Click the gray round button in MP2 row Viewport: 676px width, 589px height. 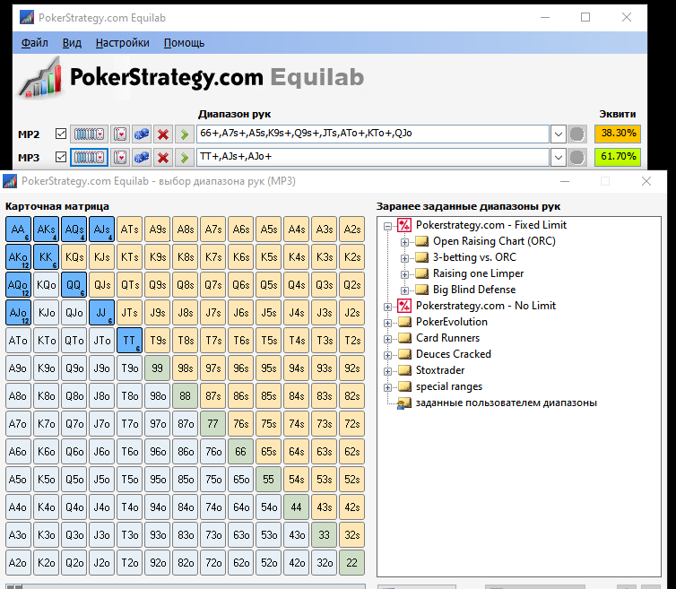(x=576, y=134)
